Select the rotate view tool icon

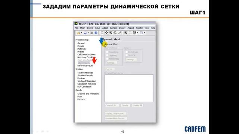[x=102, y=33]
